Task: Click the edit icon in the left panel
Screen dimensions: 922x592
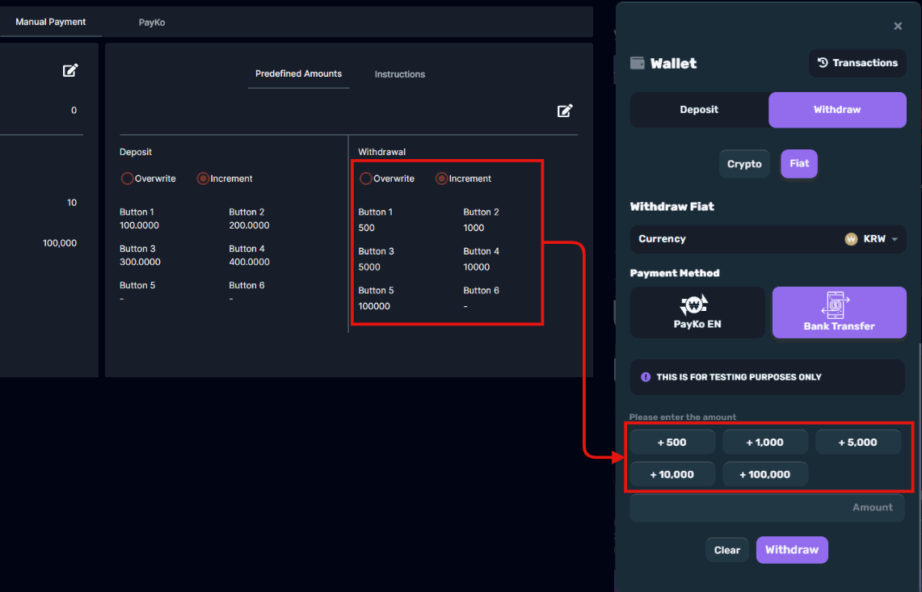Action: 70,70
